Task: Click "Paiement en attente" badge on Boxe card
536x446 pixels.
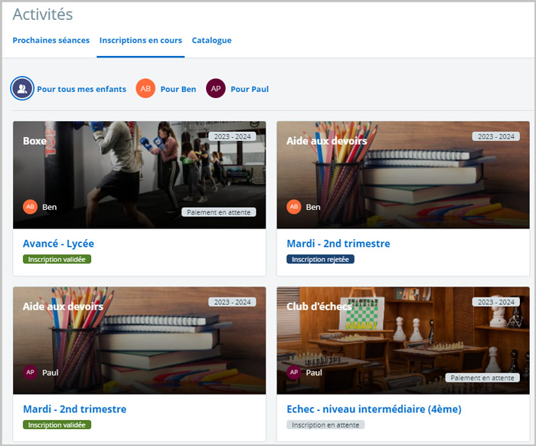Action: [219, 212]
